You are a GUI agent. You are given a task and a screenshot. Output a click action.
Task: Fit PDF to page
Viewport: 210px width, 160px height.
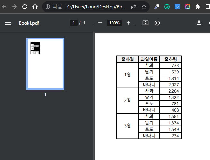[146, 23]
